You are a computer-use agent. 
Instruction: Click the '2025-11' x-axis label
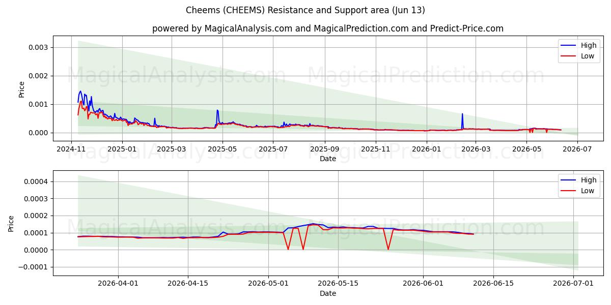tap(375, 149)
